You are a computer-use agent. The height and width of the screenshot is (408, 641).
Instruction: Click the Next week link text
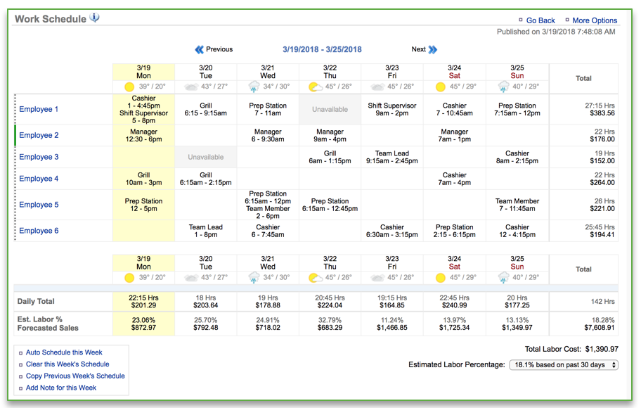(x=419, y=49)
